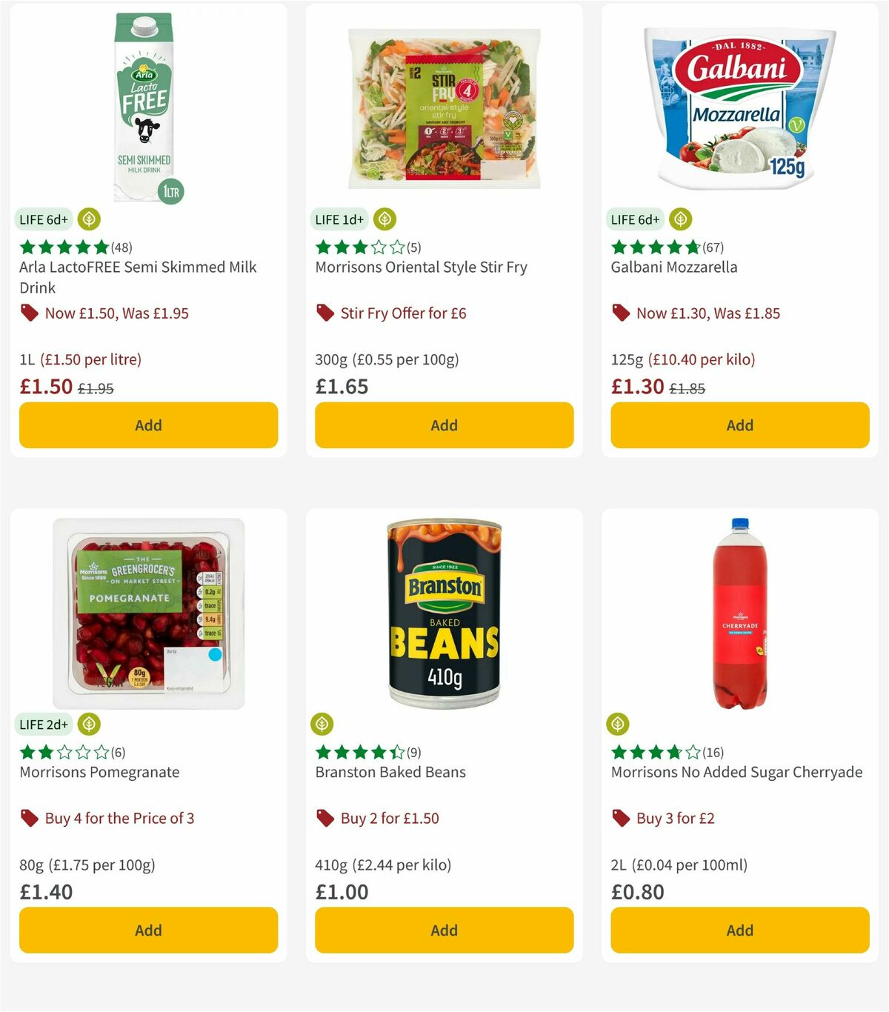Click the offer tag icon next to Buy 2 for £1.50
The height and width of the screenshot is (1012, 889).
pyautogui.click(x=324, y=818)
